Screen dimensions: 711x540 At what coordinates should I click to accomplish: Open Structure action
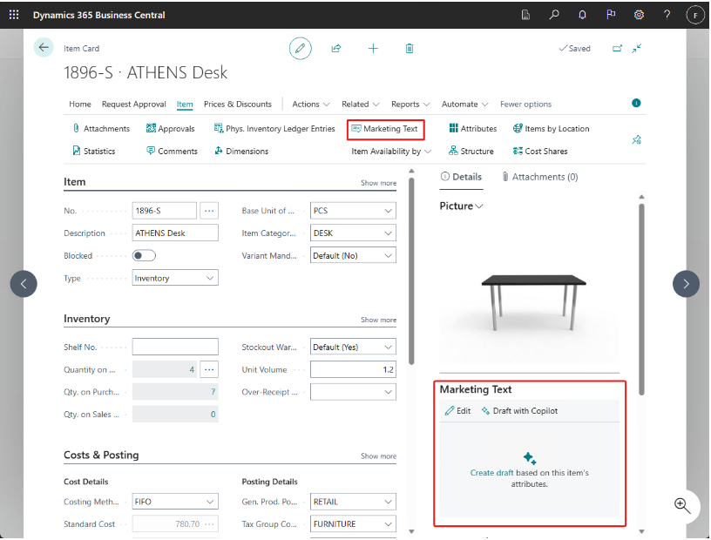(x=471, y=151)
